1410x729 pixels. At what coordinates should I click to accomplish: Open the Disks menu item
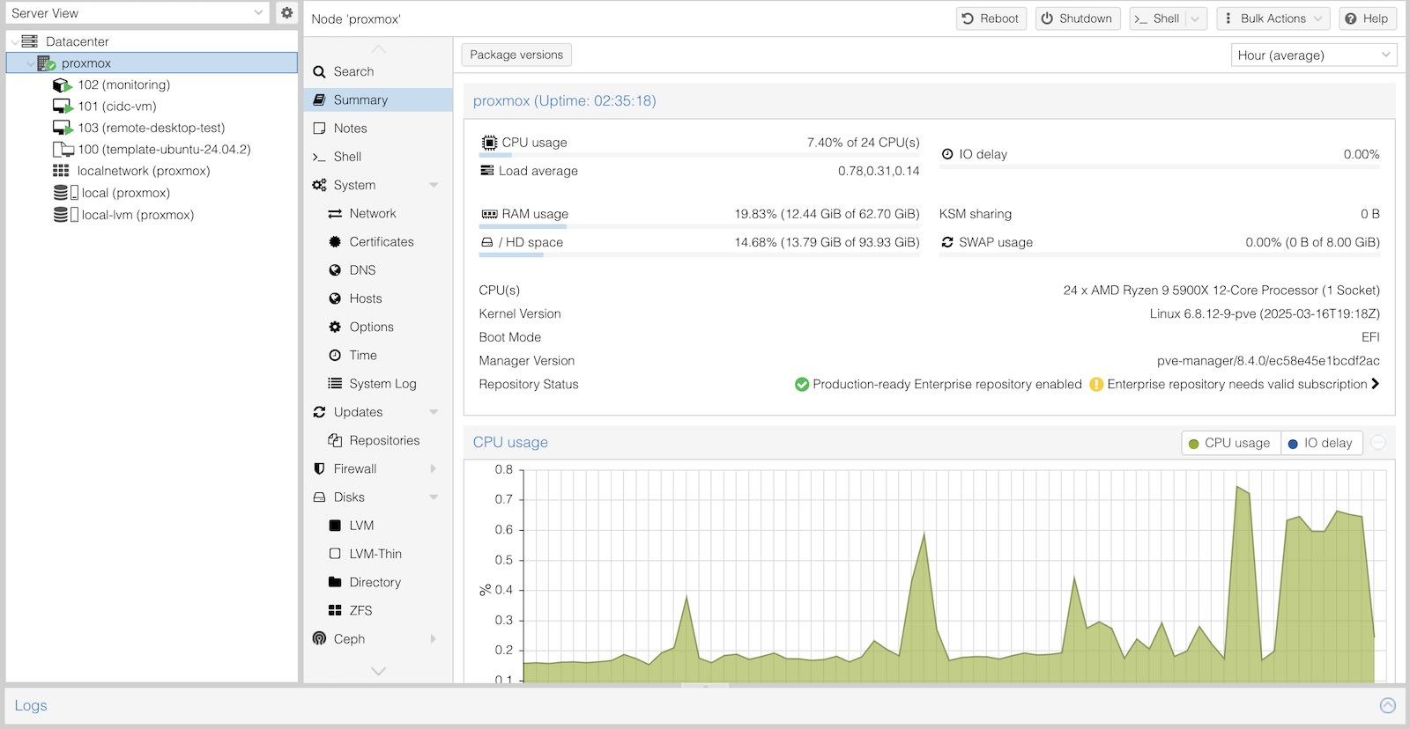coord(378,497)
